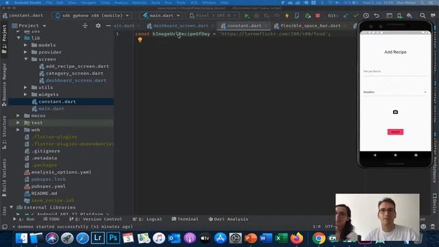Tap the emulator home circle button
This screenshot has width=439, height=247.
coord(395,155)
